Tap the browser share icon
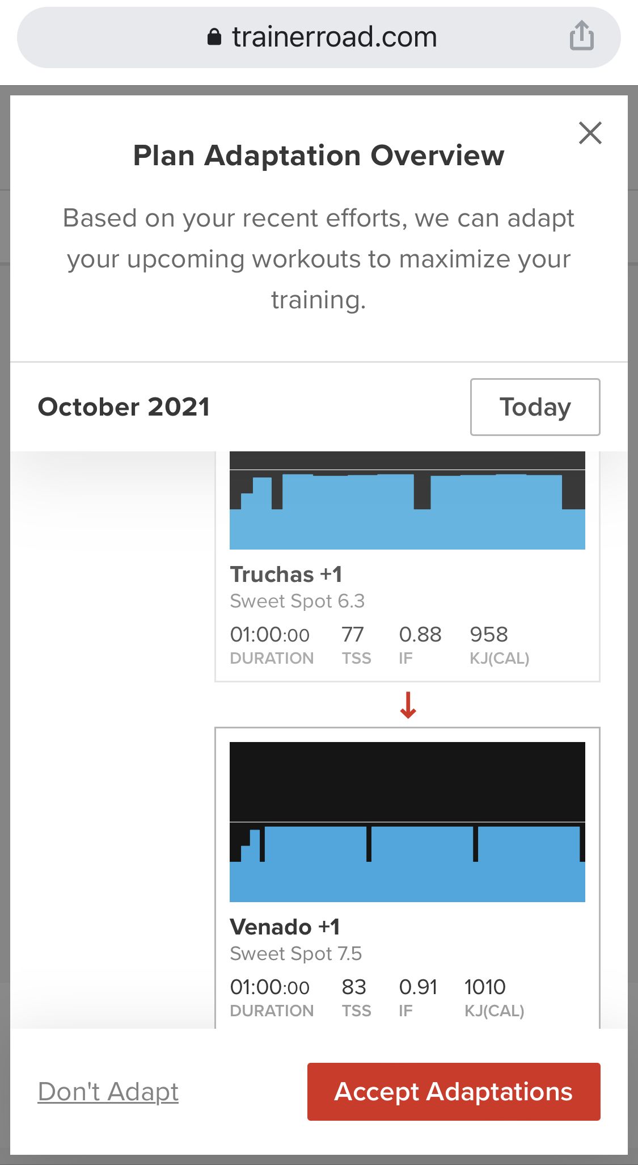The width and height of the screenshot is (638, 1165). coord(581,36)
